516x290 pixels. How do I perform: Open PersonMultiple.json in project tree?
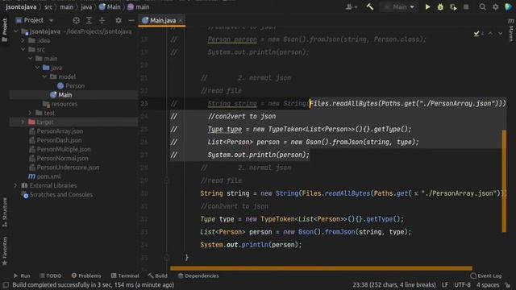pyautogui.click(x=60, y=149)
